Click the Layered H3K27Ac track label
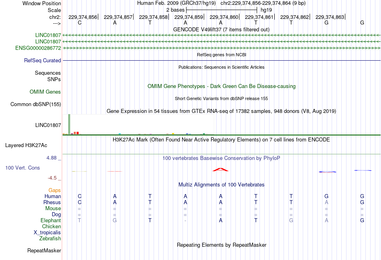Image resolution: width=381 pixels, height=260 pixels. pyautogui.click(x=26, y=145)
